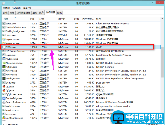The height and width of the screenshot is (125, 165).
Task: Click the smss.exe process icon
Action: click(x=4, y=114)
